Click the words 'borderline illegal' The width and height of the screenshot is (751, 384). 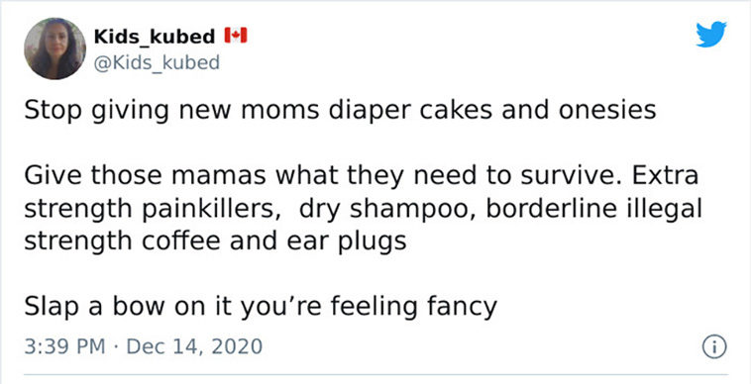(x=593, y=209)
